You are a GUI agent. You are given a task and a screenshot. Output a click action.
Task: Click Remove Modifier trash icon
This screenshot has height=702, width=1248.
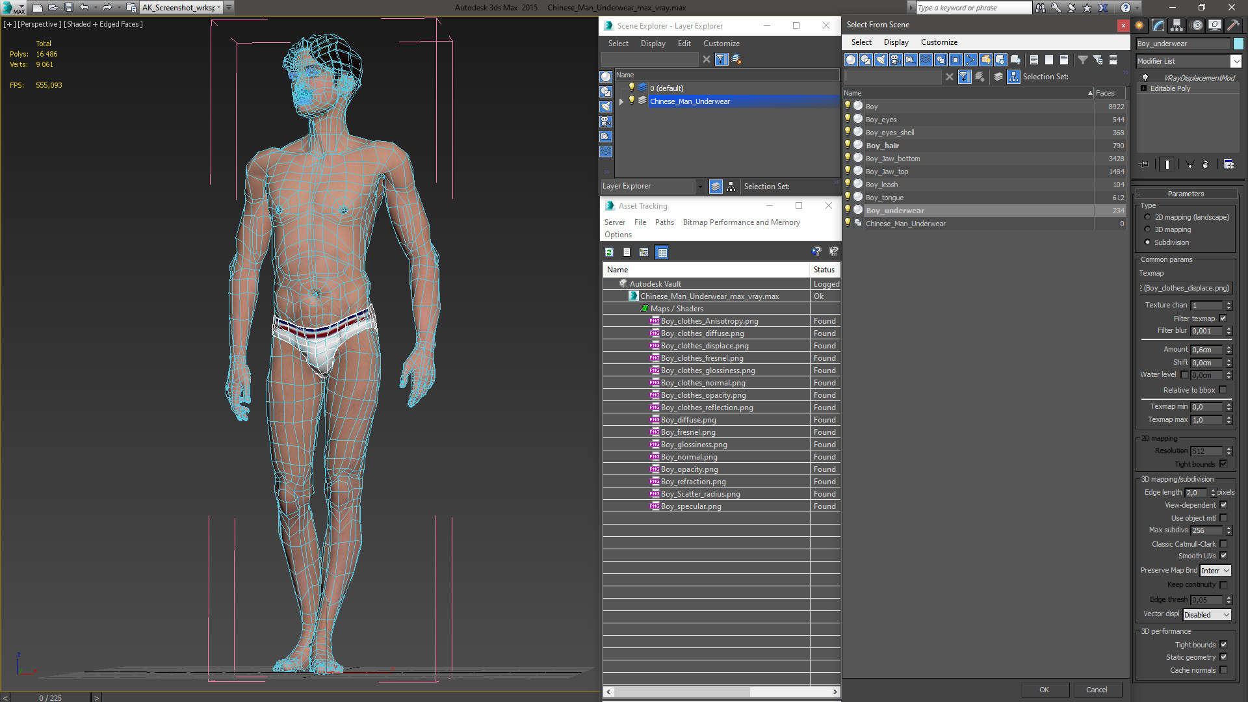(1206, 164)
